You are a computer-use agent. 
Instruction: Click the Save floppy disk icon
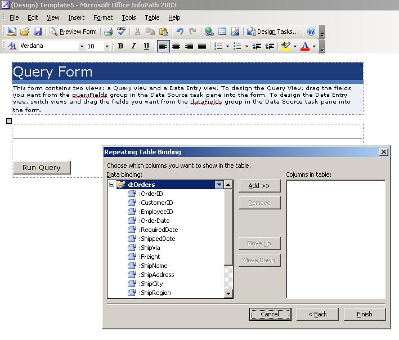pos(38,32)
